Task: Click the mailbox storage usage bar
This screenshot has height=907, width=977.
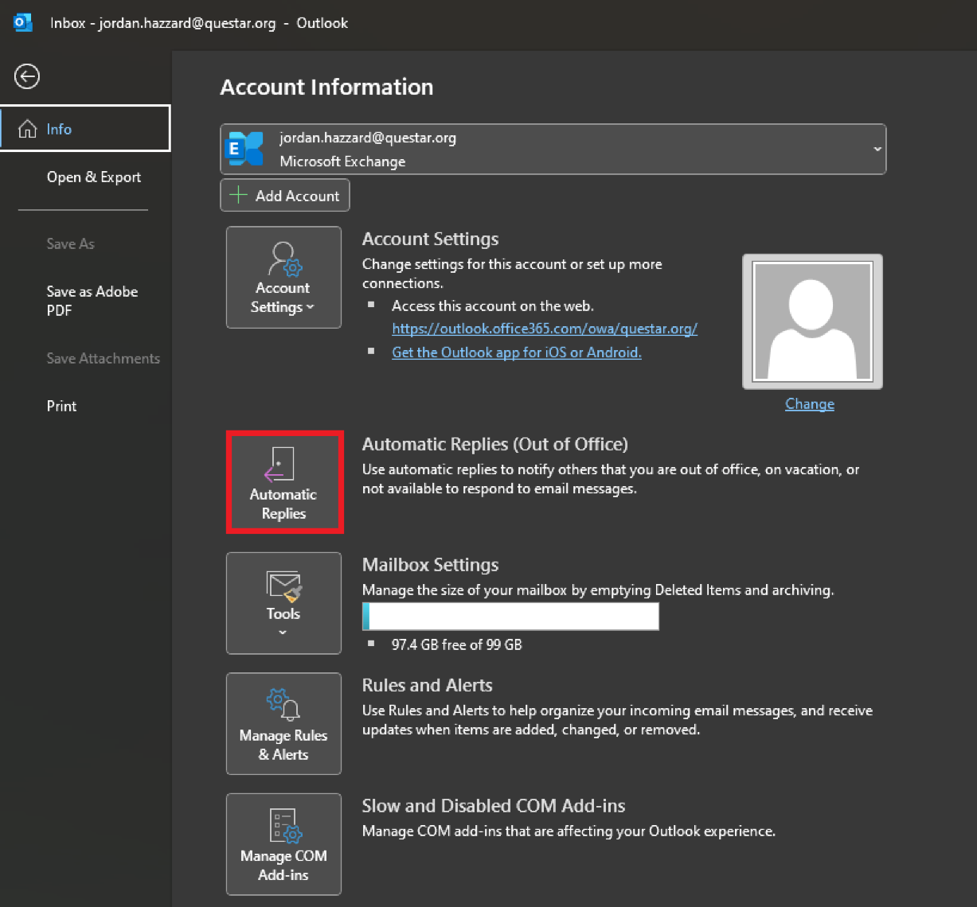Action: (510, 617)
